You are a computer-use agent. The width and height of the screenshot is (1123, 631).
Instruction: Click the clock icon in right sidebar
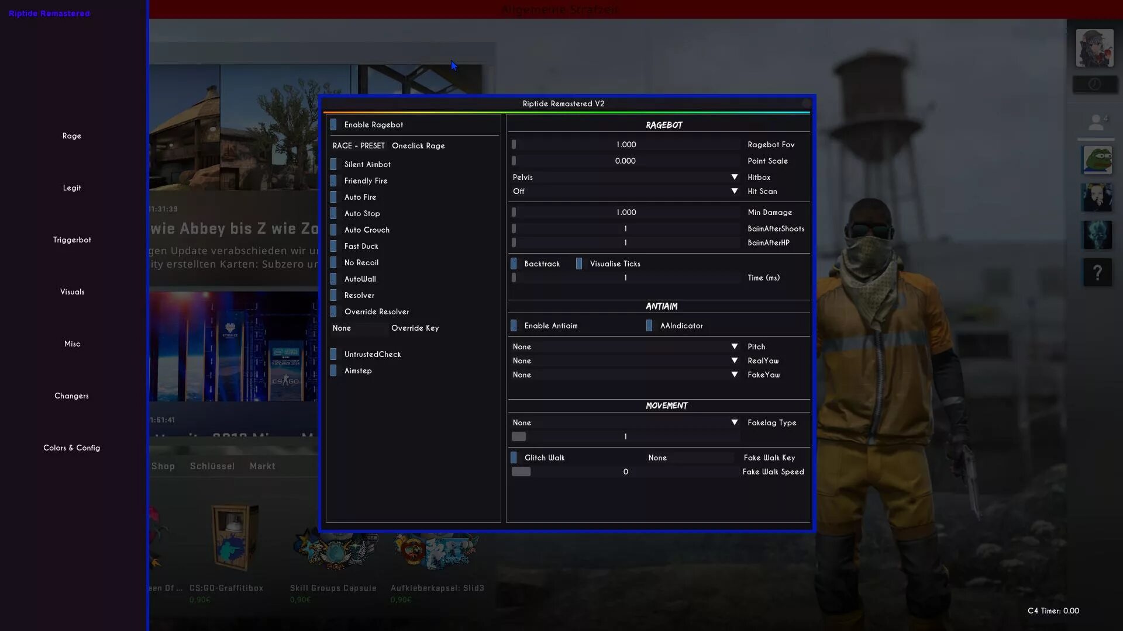pyautogui.click(x=1095, y=85)
